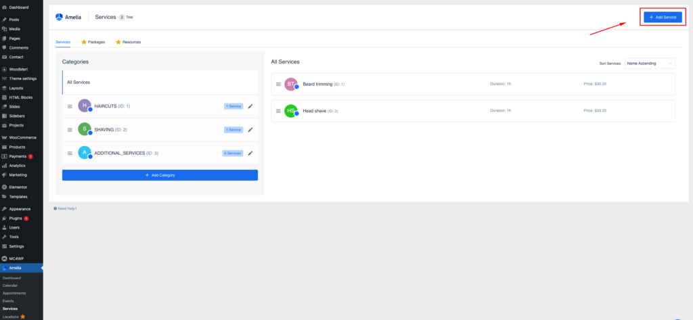Open the Head shave service
The height and width of the screenshot is (320, 693).
click(473, 111)
